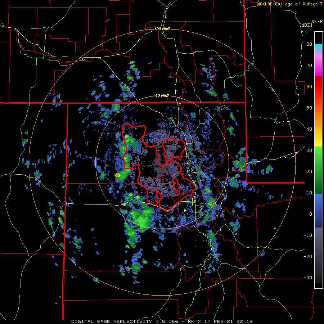Click the dBZ unit label
Screen dimensions: 324x324
306,25
